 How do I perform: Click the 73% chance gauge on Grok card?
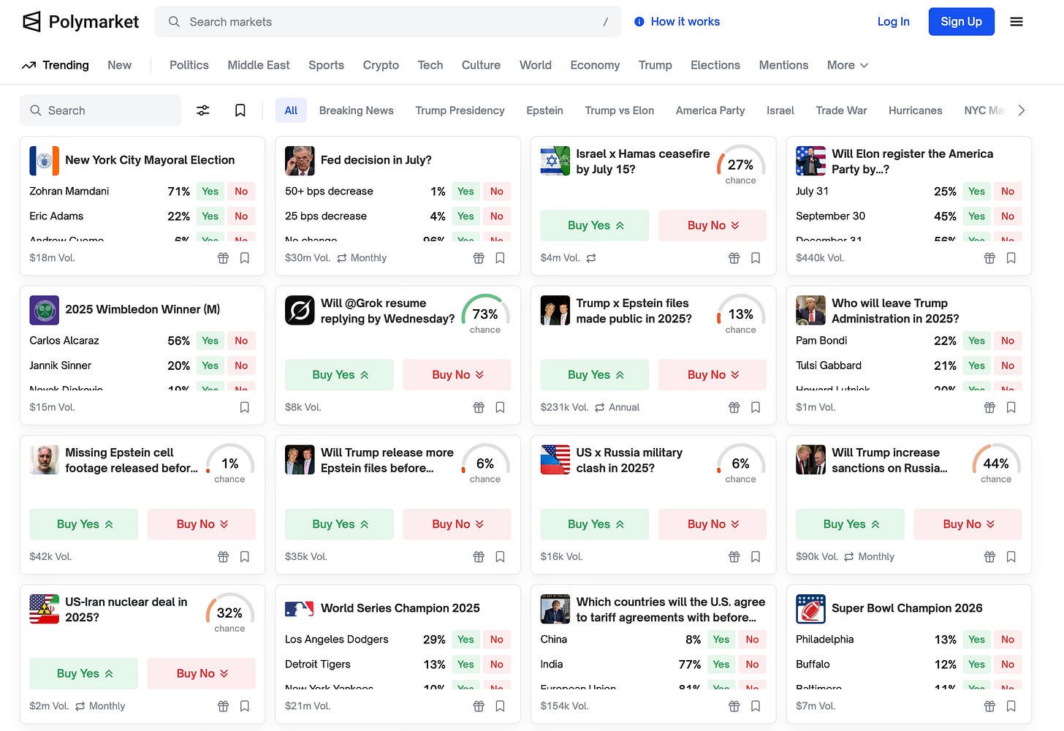coord(485,314)
